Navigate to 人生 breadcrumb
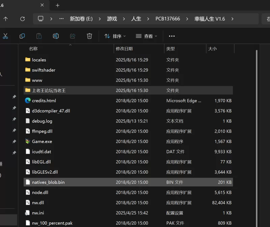270x227 pixels. click(136, 19)
